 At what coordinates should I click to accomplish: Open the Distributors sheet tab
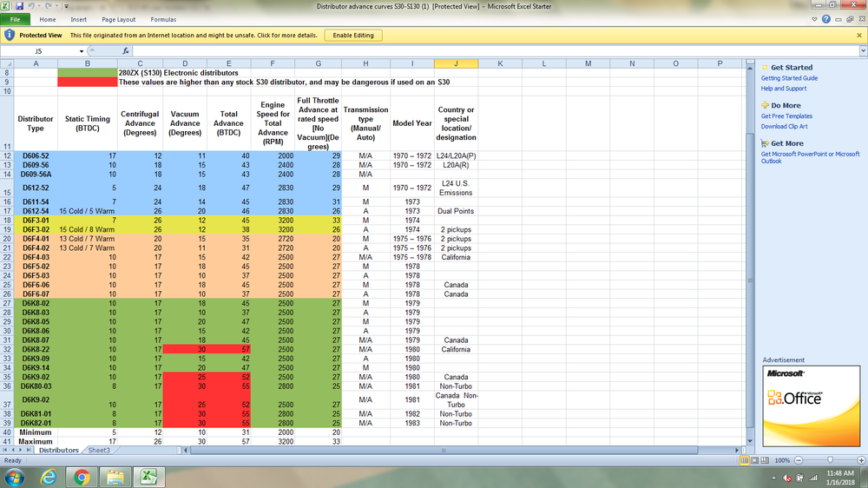(x=59, y=451)
